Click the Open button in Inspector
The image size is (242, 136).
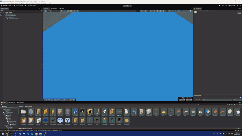(x=239, y=13)
